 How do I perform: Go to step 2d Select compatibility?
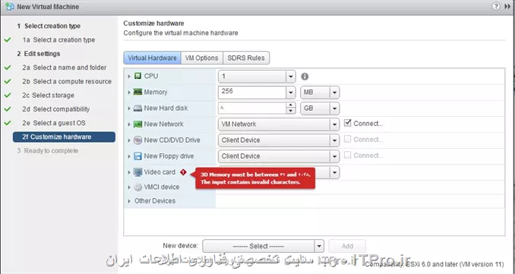56,109
